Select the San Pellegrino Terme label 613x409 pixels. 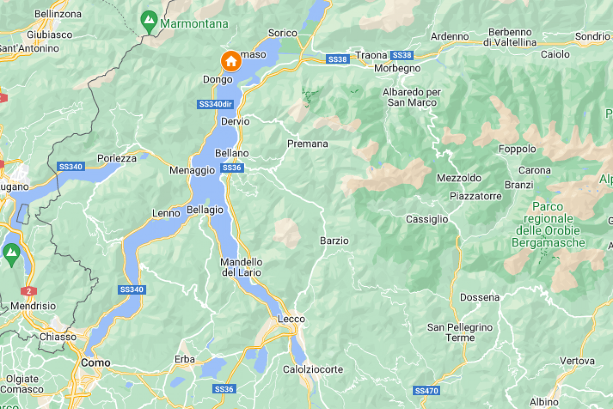[460, 332]
